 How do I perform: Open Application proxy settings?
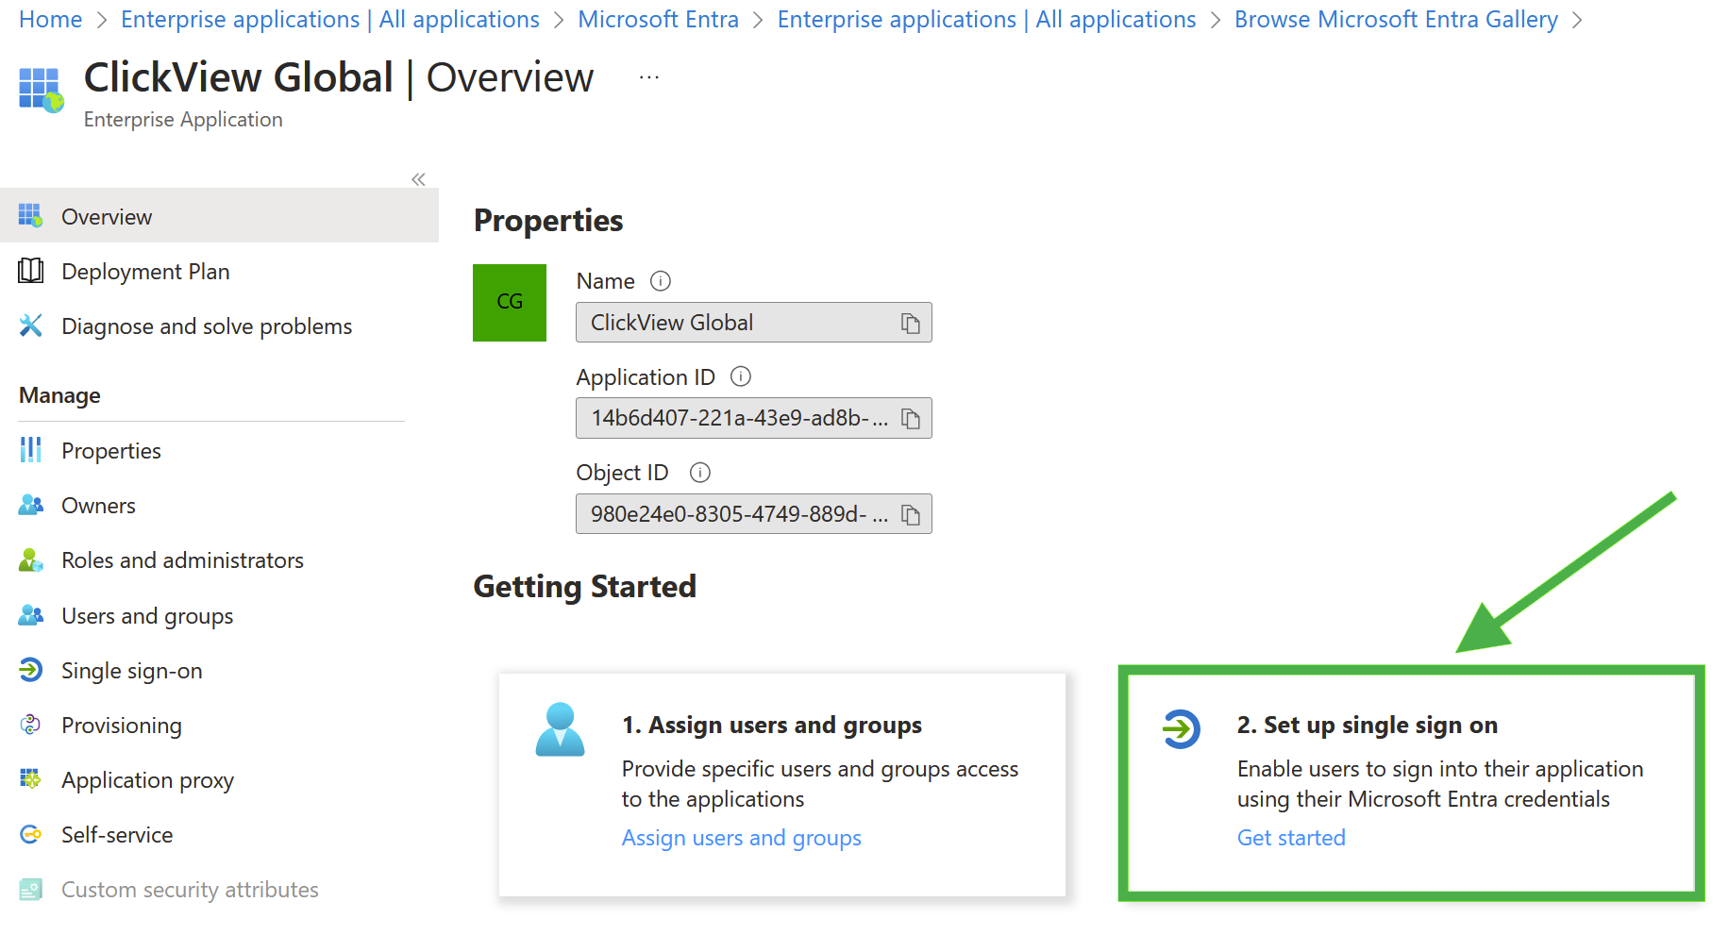tap(219, 779)
